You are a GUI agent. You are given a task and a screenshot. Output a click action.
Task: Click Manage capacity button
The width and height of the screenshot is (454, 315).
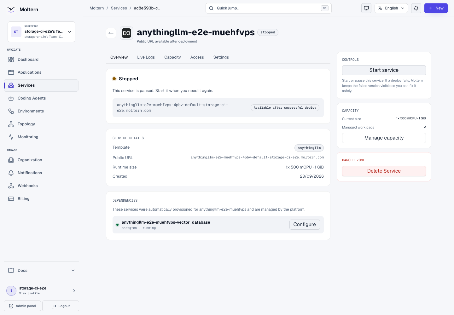[x=384, y=138]
